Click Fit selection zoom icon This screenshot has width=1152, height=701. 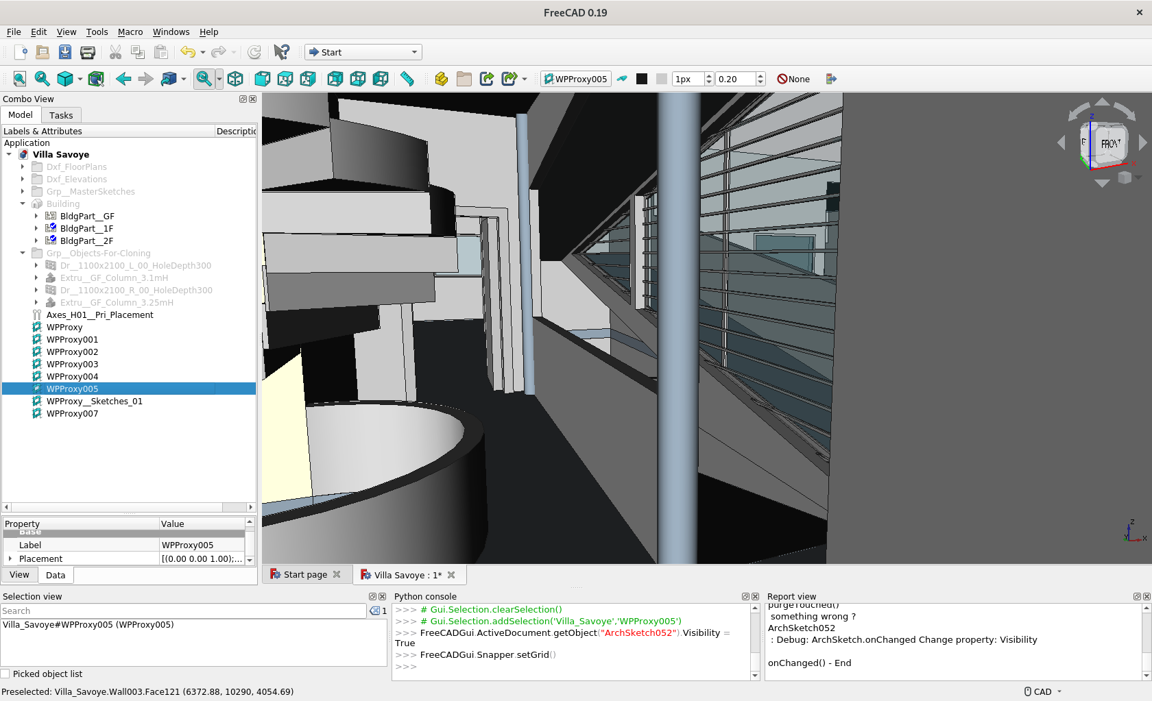click(x=42, y=79)
